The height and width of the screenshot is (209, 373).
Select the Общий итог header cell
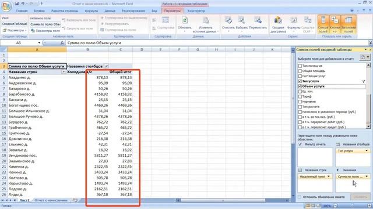tap(121, 72)
